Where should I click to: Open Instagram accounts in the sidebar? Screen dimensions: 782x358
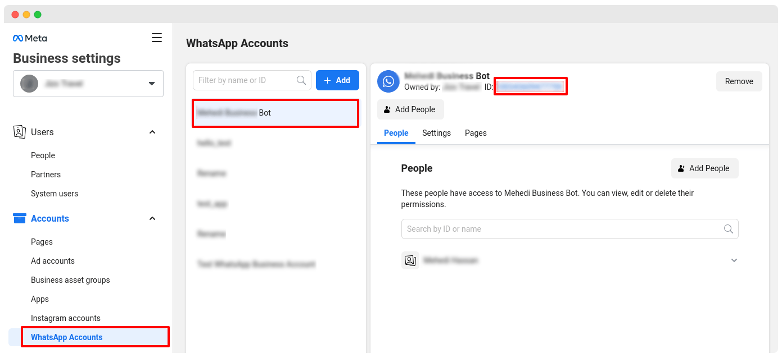click(x=65, y=318)
